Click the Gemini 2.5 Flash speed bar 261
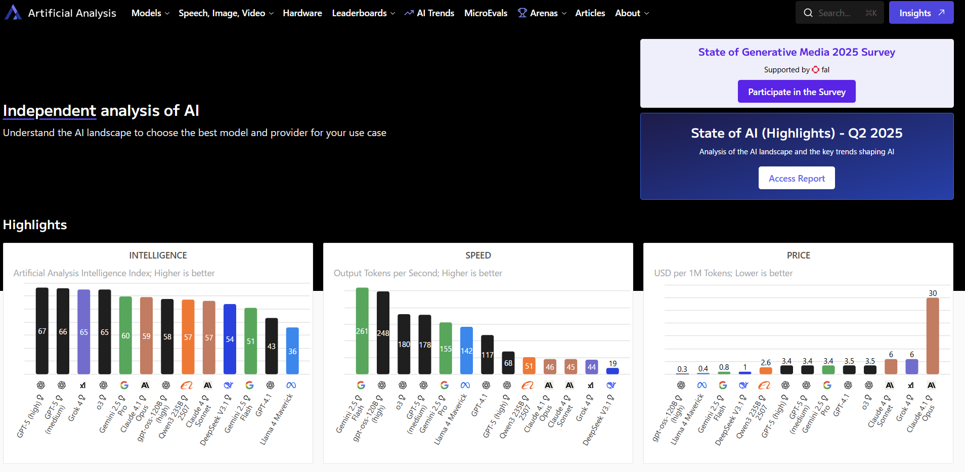Viewport: 965px width, 472px height. 362,331
